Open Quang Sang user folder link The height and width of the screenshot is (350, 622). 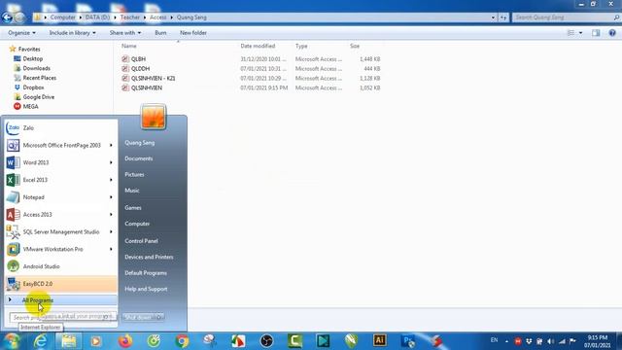[x=140, y=143]
